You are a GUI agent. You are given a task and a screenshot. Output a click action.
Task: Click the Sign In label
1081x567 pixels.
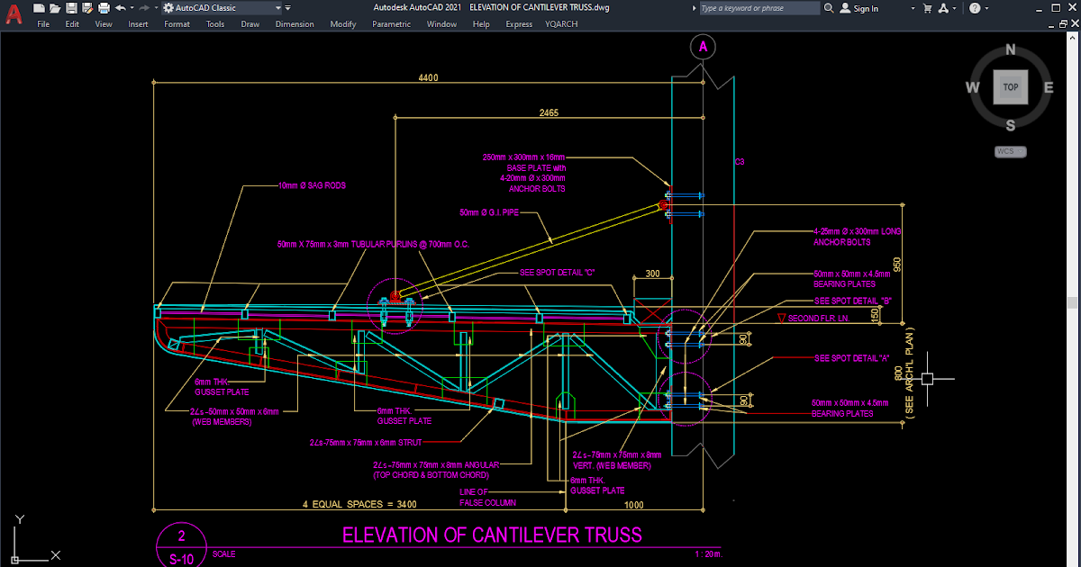[x=867, y=7]
